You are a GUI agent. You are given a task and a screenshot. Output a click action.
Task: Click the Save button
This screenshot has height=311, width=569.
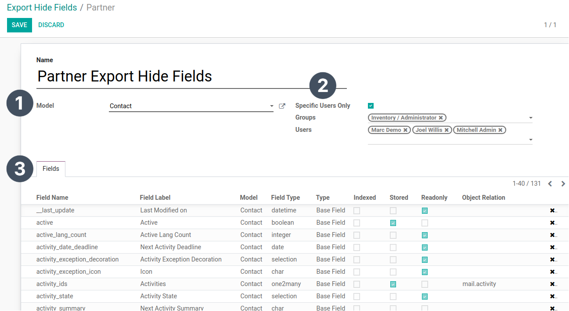coord(19,25)
